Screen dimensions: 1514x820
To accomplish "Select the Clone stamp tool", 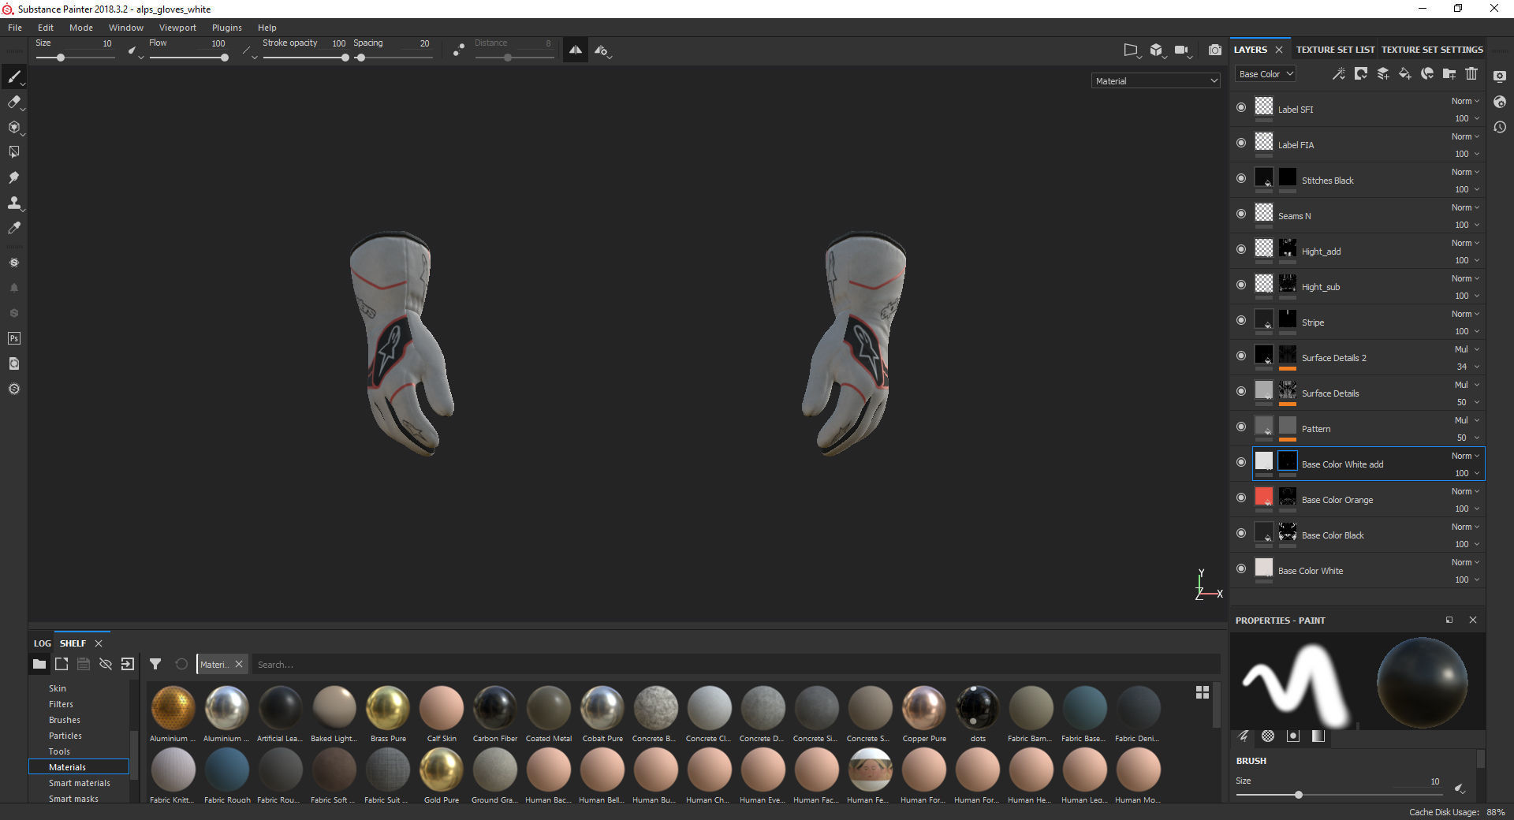I will point(14,203).
